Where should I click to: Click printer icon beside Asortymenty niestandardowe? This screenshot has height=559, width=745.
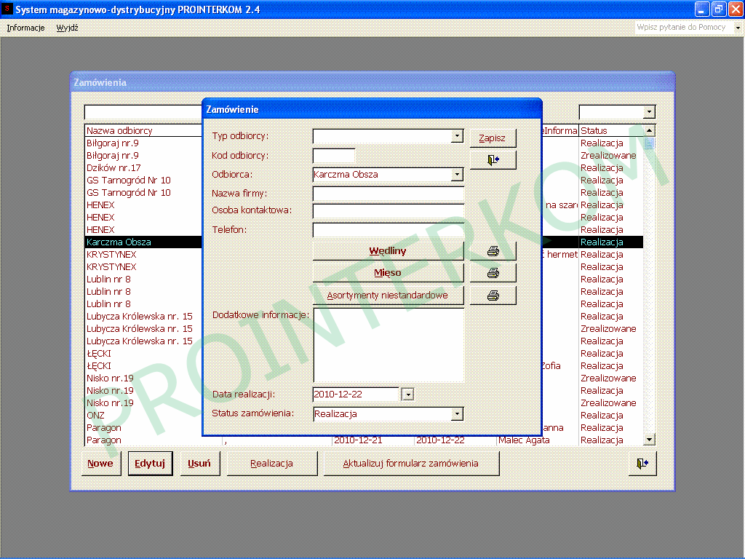click(x=493, y=296)
